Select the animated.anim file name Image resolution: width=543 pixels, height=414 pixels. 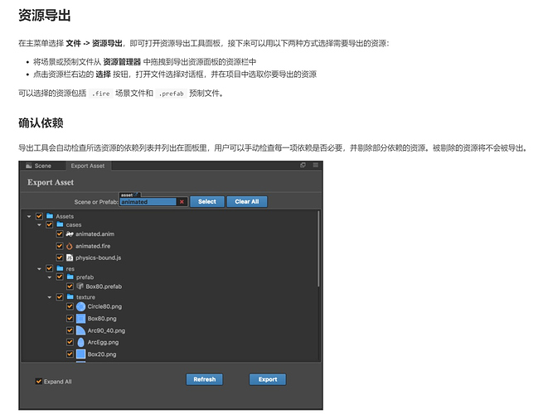(95, 234)
